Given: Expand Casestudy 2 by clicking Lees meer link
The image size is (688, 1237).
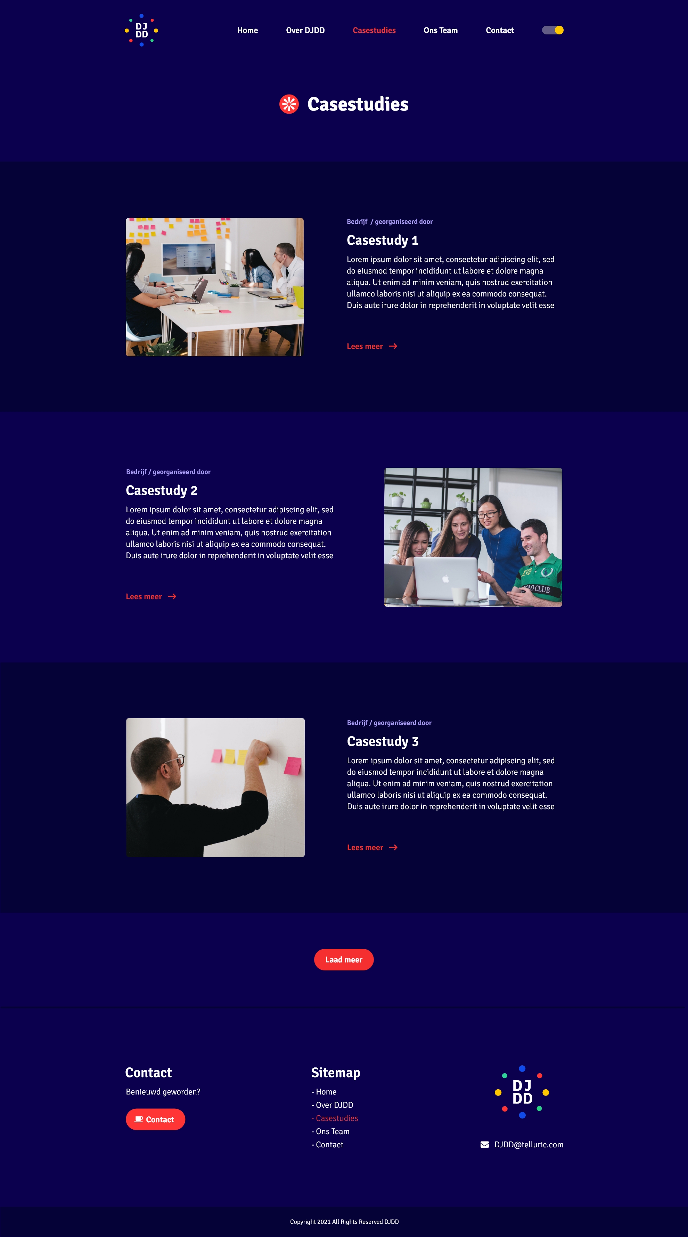Looking at the screenshot, I should tap(151, 596).
